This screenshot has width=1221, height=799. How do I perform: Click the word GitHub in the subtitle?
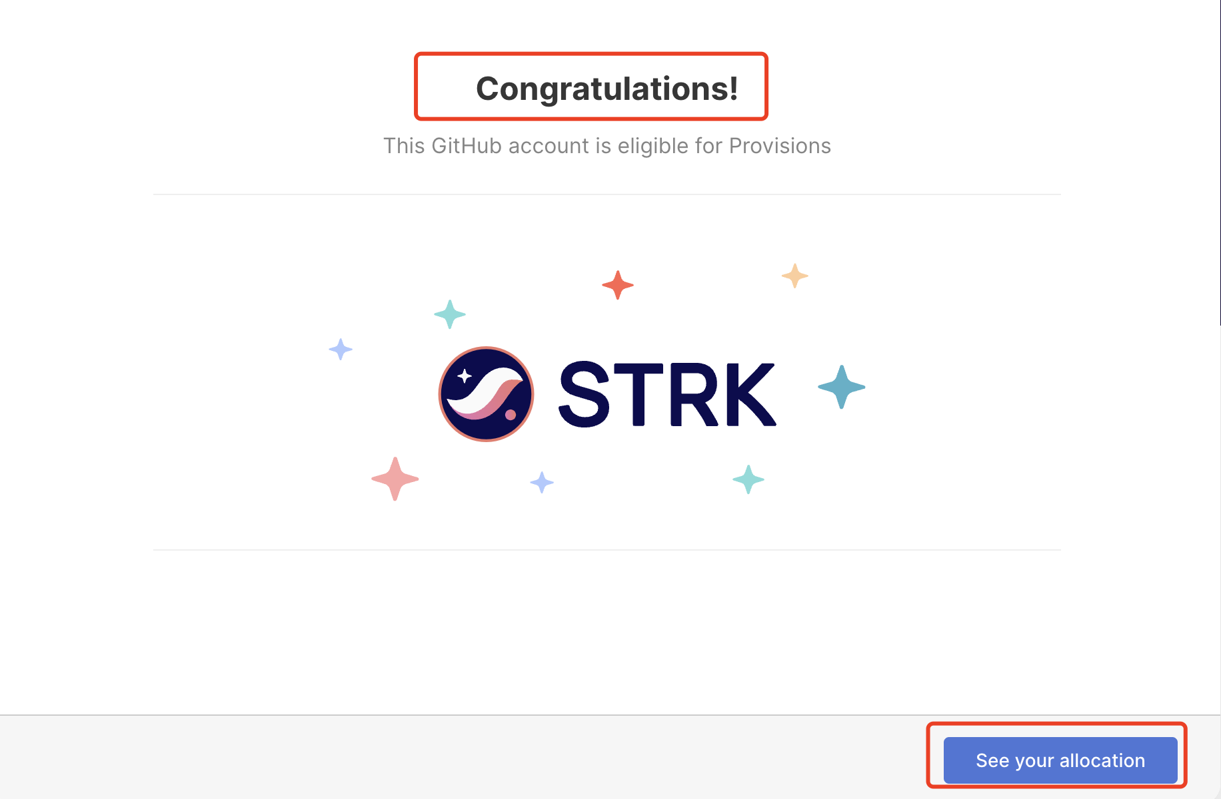click(x=467, y=146)
